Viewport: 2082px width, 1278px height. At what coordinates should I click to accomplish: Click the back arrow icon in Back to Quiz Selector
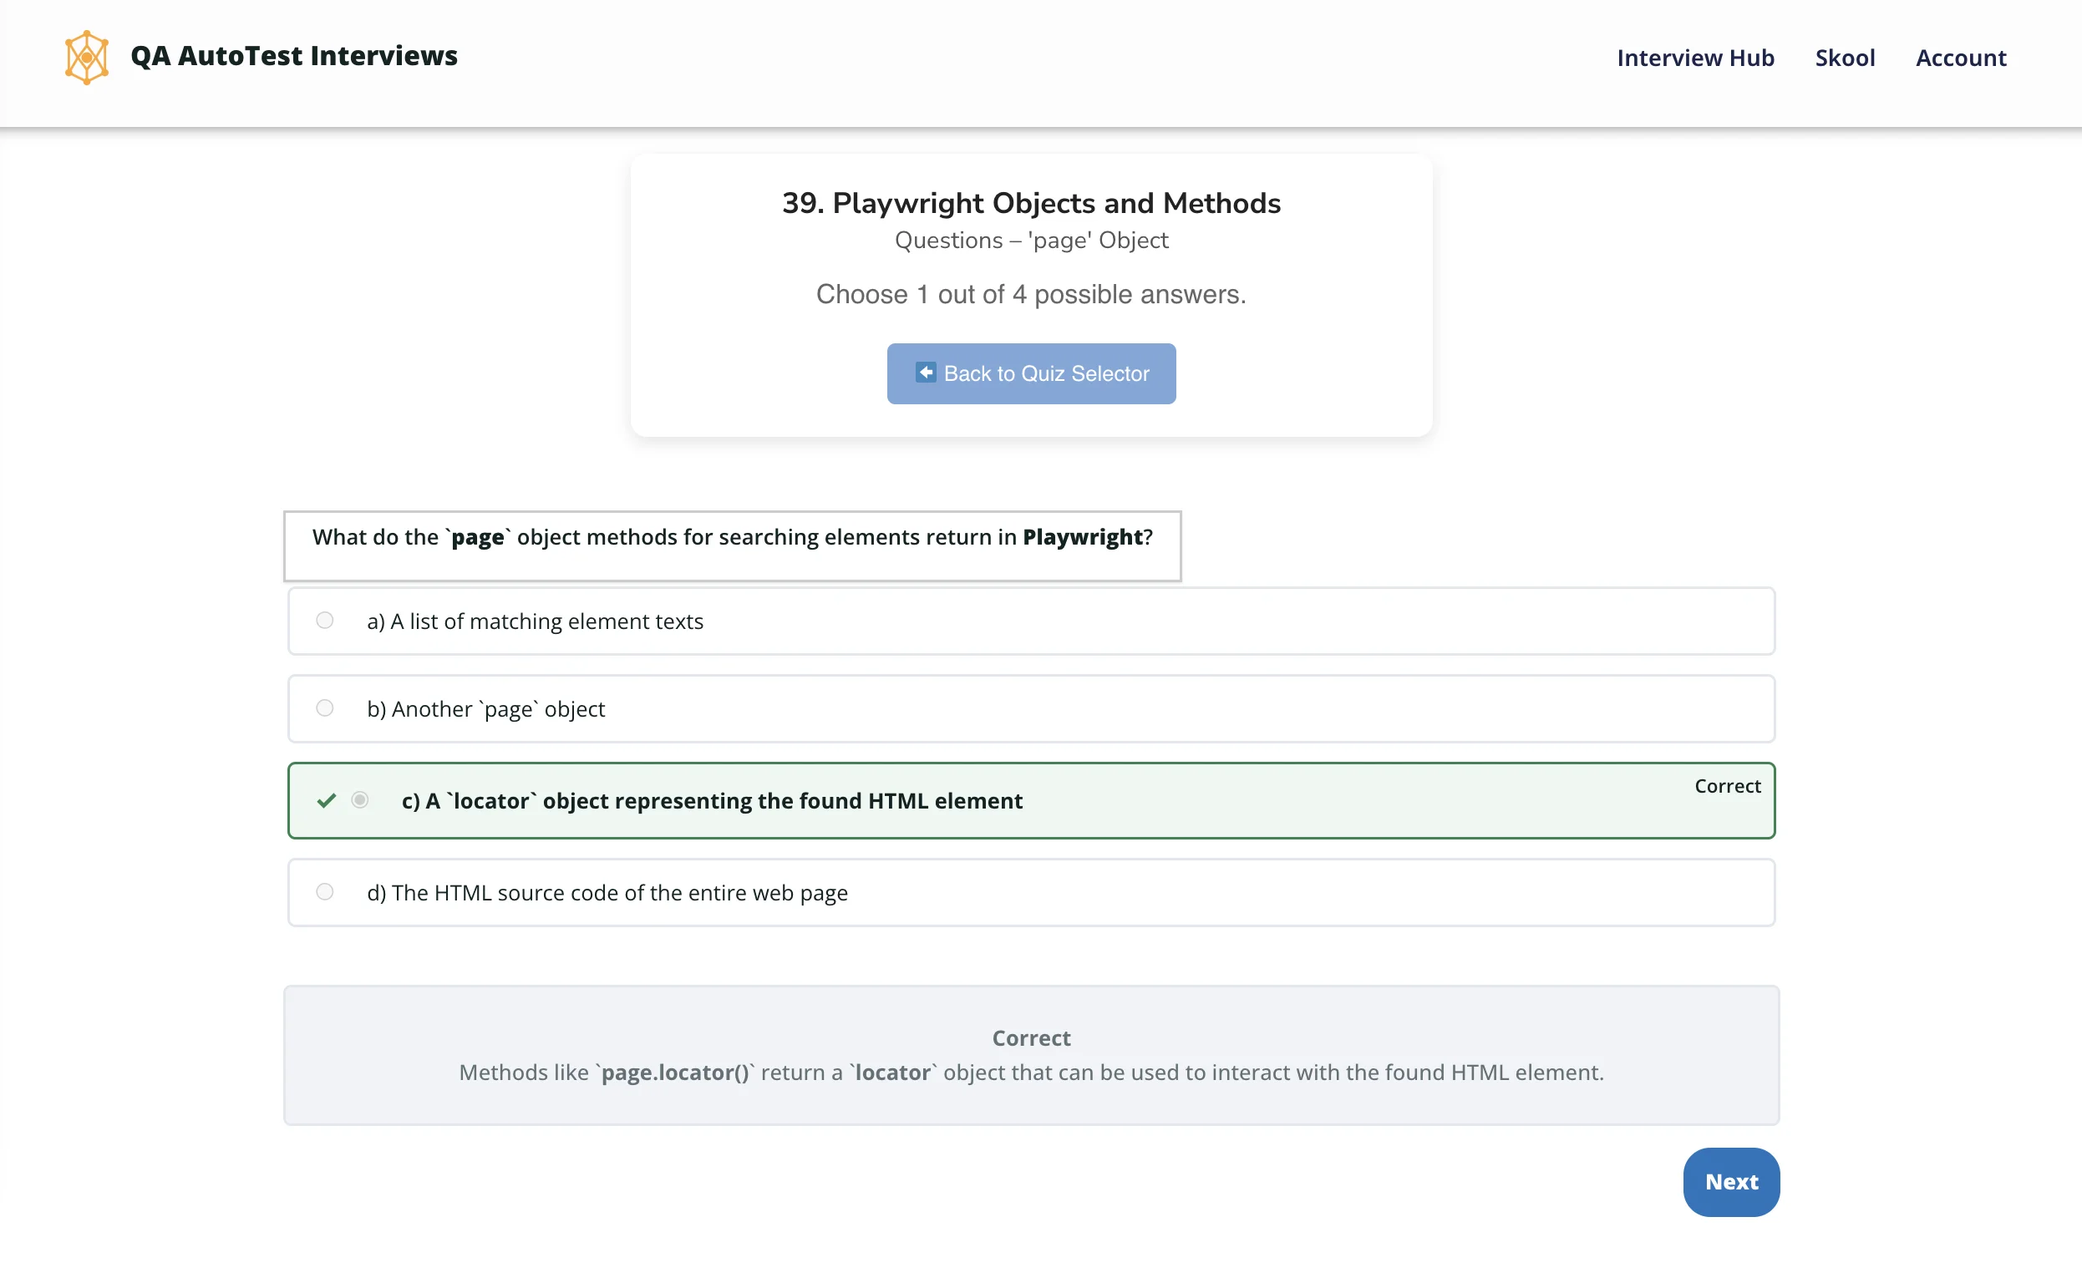(x=926, y=373)
